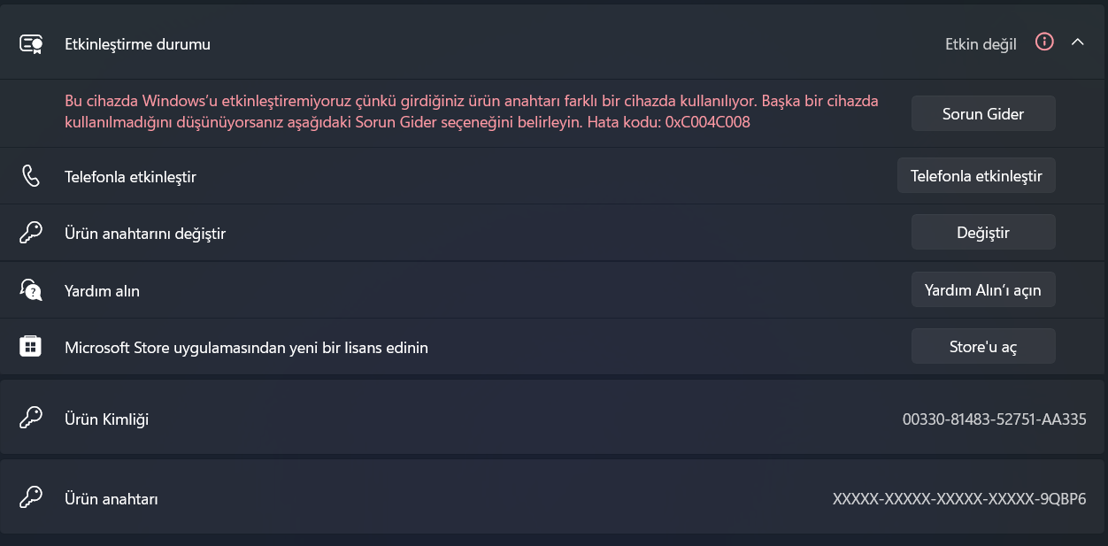This screenshot has width=1108, height=546.
Task: Click Değiştir to change product key
Action: (983, 232)
